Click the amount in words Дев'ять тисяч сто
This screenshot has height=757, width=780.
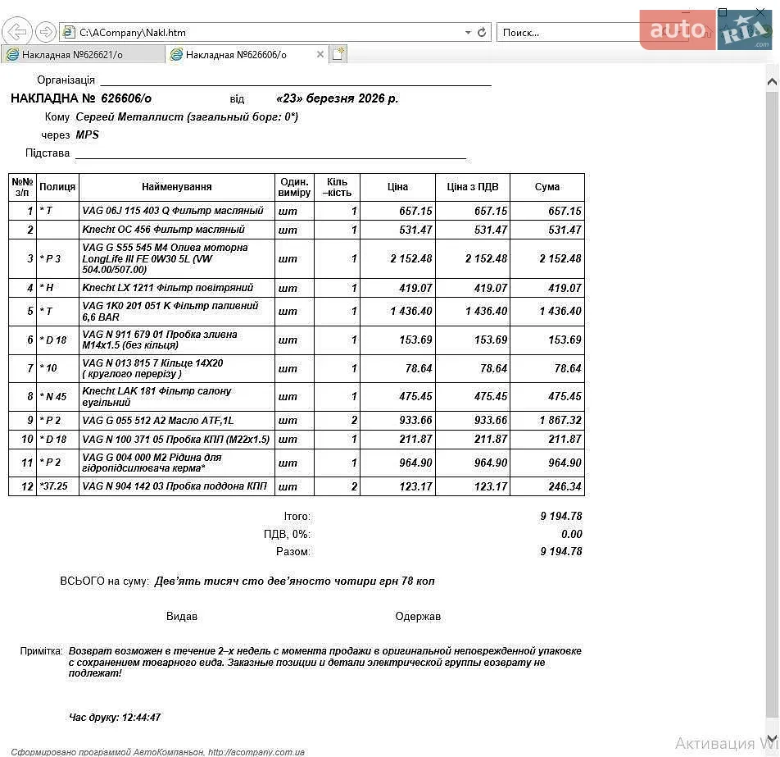(294, 581)
